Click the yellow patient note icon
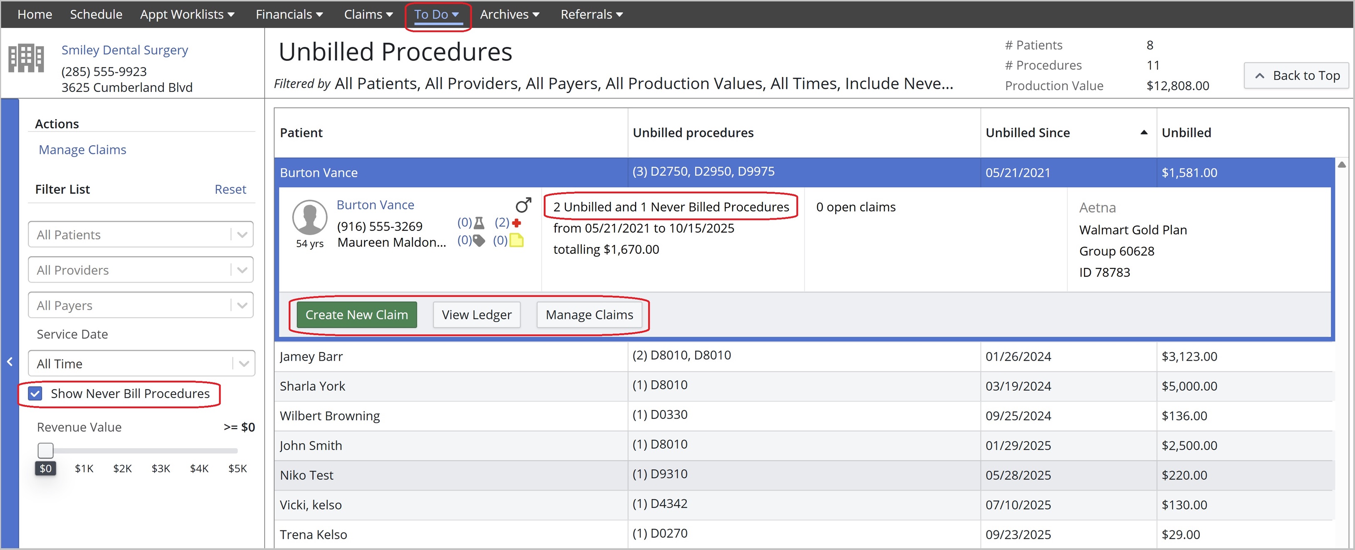 click(517, 241)
